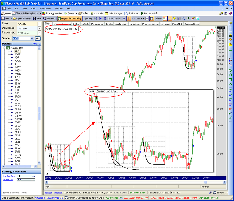The height and width of the screenshot is (201, 234).
Task: Expand the Data Range dropdown
Action: pyautogui.click(x=39, y=28)
